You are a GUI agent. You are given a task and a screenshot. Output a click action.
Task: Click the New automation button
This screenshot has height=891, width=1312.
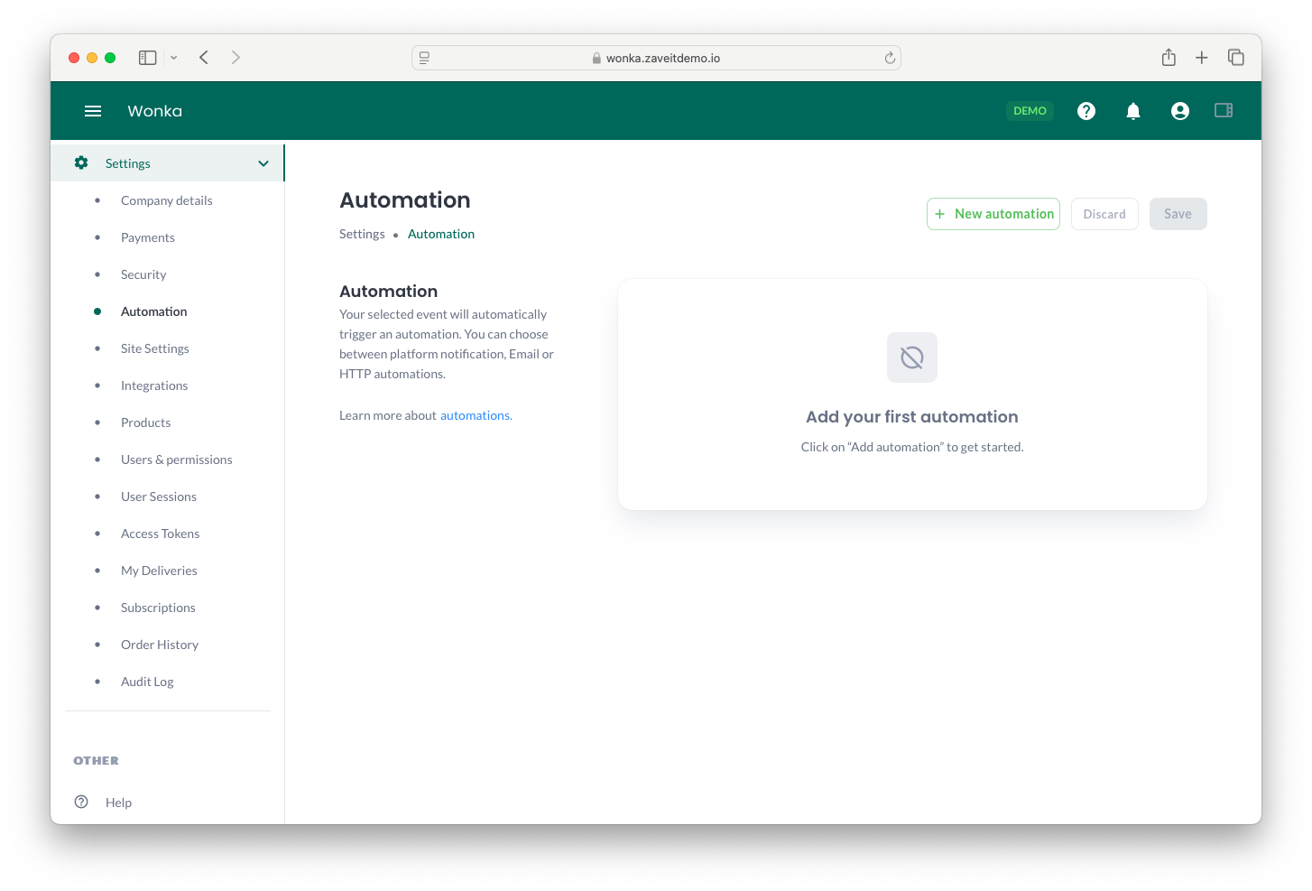[993, 214]
